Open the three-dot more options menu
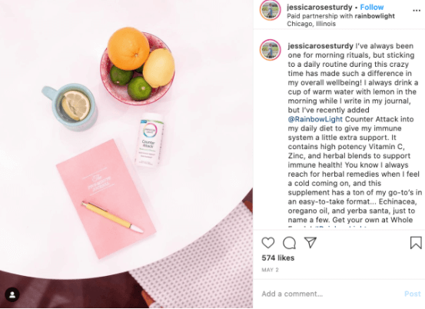 point(417,11)
